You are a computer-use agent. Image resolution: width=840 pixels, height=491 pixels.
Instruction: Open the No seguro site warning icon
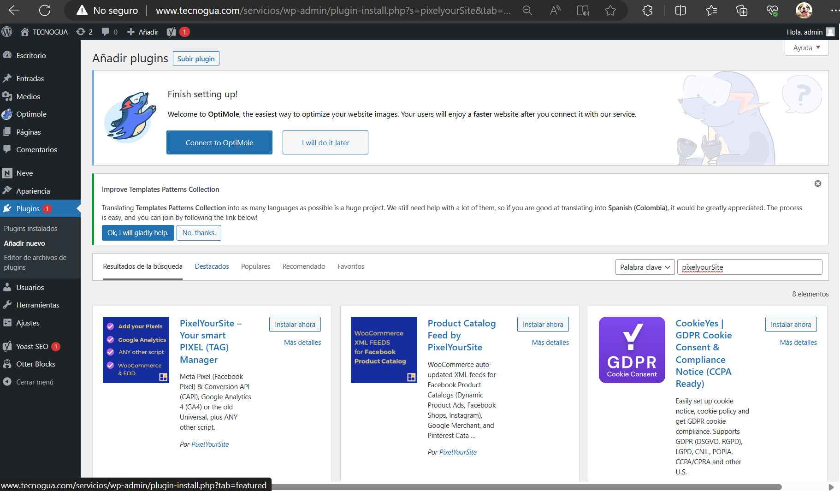[x=82, y=10]
